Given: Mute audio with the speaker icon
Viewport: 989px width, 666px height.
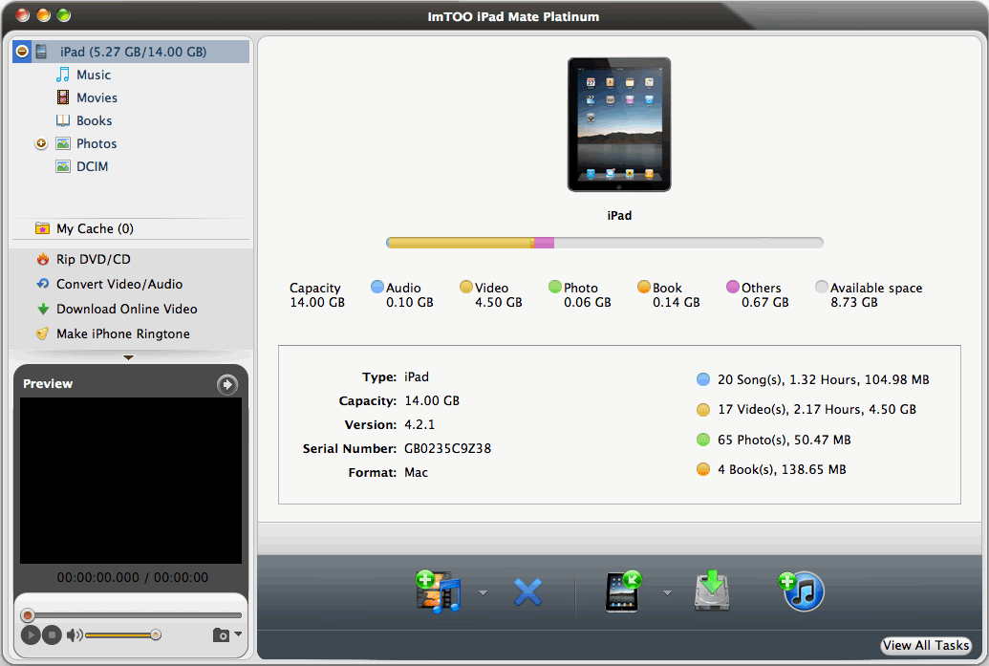Looking at the screenshot, I should (74, 634).
